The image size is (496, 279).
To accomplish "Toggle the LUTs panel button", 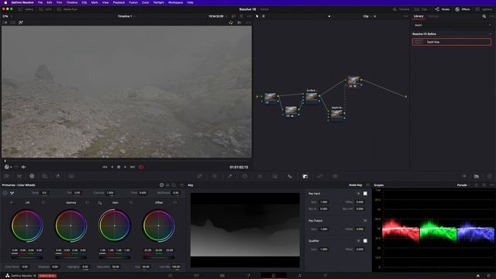I will [x=46, y=9].
